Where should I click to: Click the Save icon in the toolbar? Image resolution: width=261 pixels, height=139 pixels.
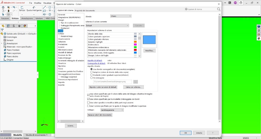coord(8,7)
